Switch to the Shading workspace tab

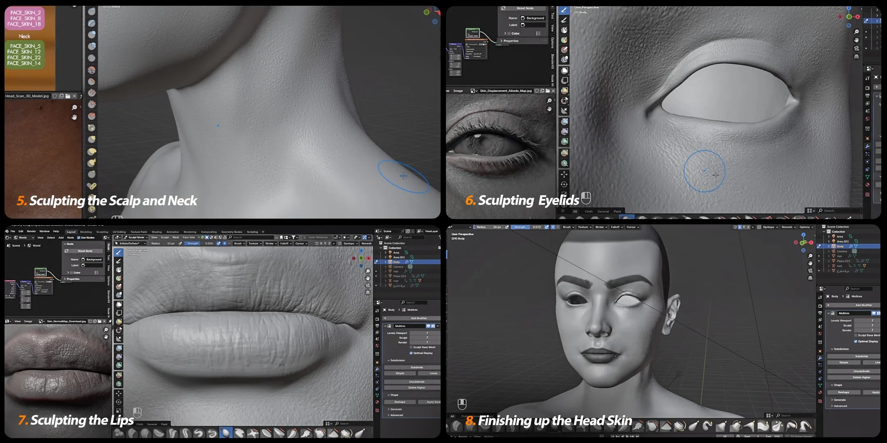(156, 232)
